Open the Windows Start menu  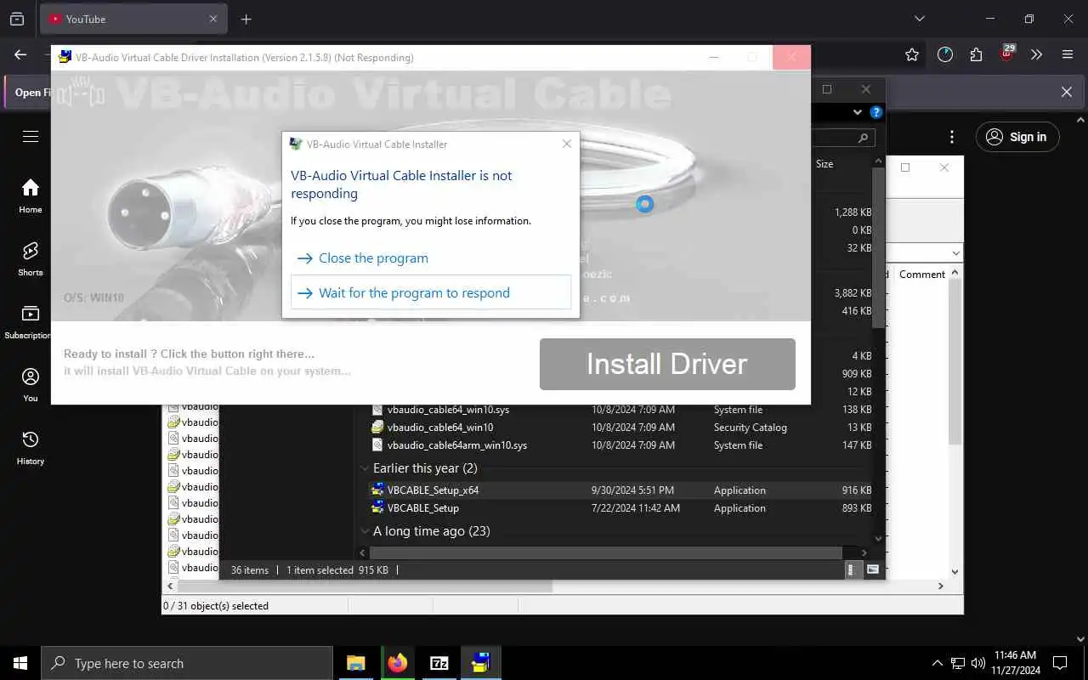[x=20, y=663]
